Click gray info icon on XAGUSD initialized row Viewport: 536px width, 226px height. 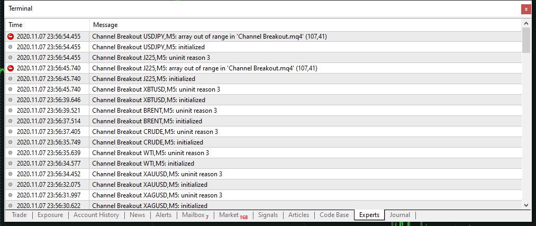[11, 206]
